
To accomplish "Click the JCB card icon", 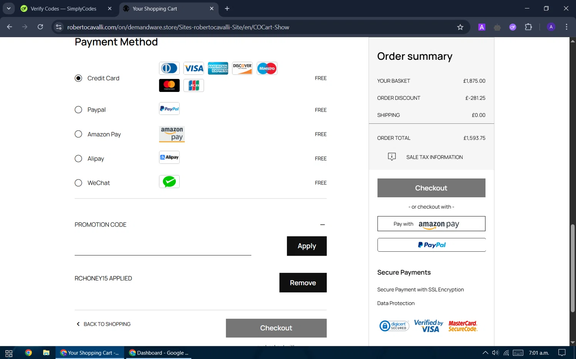I will [194, 85].
